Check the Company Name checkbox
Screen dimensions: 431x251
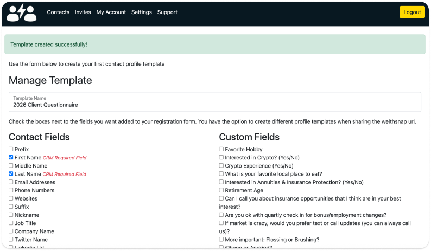[x=11, y=231]
